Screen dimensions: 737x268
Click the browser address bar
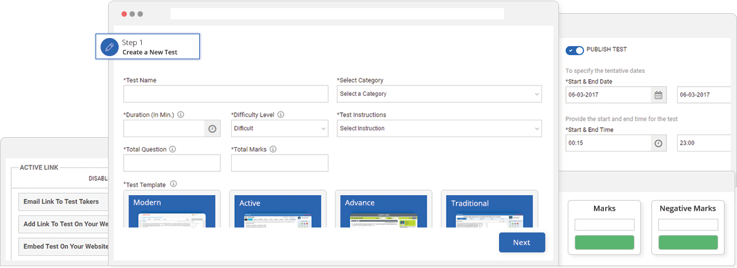[x=337, y=14]
